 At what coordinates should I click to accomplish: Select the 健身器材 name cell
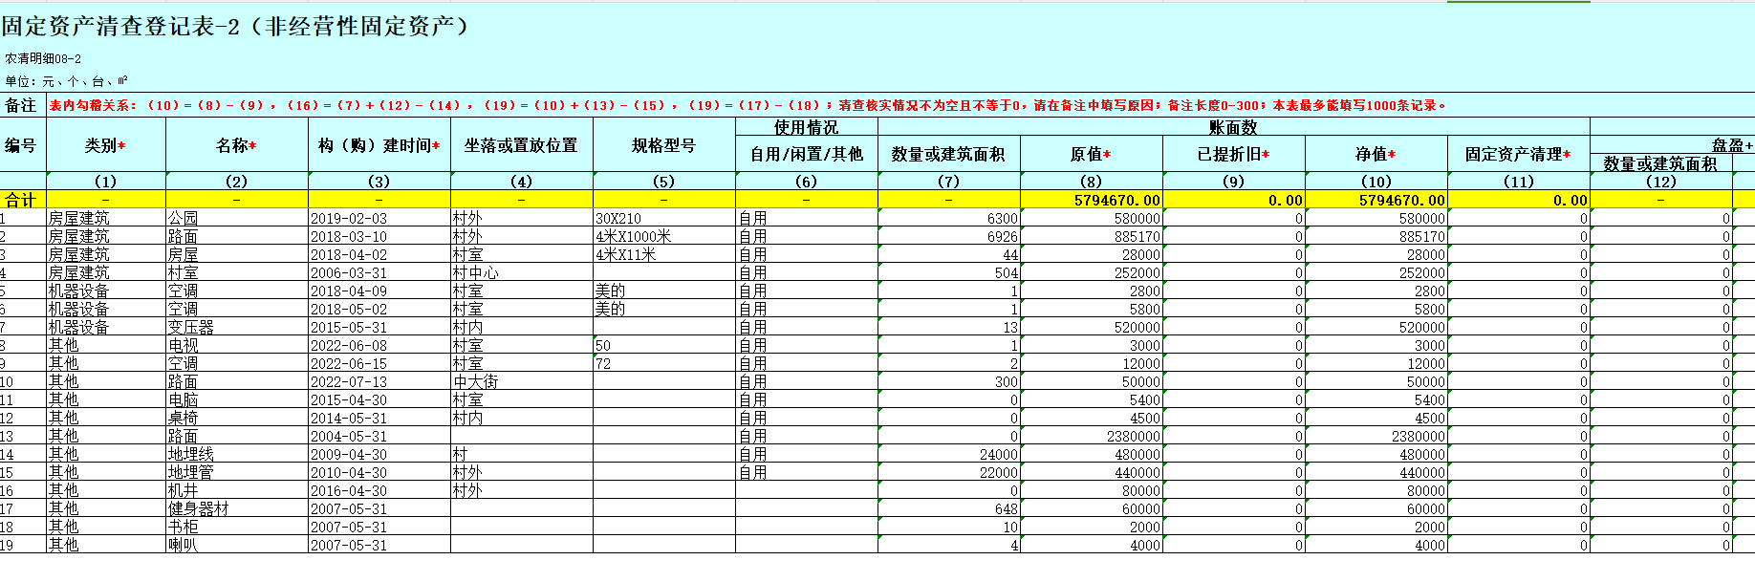236,508
